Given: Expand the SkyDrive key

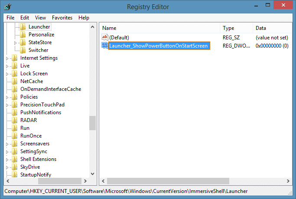Looking at the screenshot, I should pyautogui.click(x=7, y=167).
